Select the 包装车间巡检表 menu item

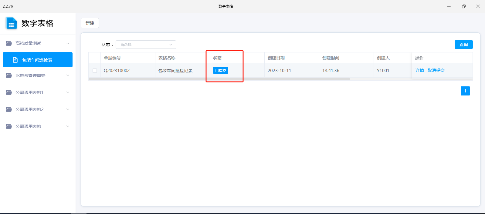38,60
